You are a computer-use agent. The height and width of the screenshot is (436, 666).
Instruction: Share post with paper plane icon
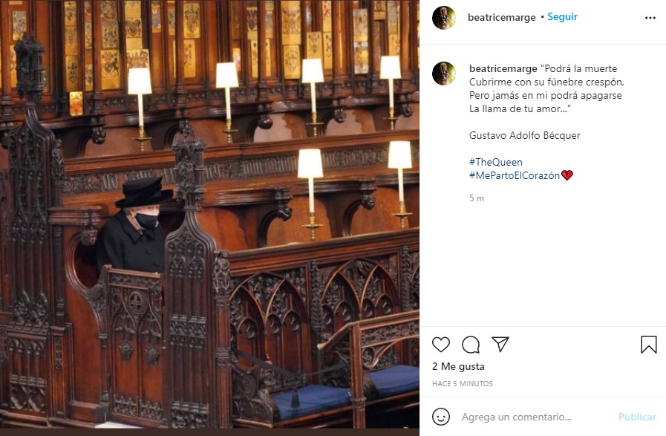pyautogui.click(x=500, y=344)
